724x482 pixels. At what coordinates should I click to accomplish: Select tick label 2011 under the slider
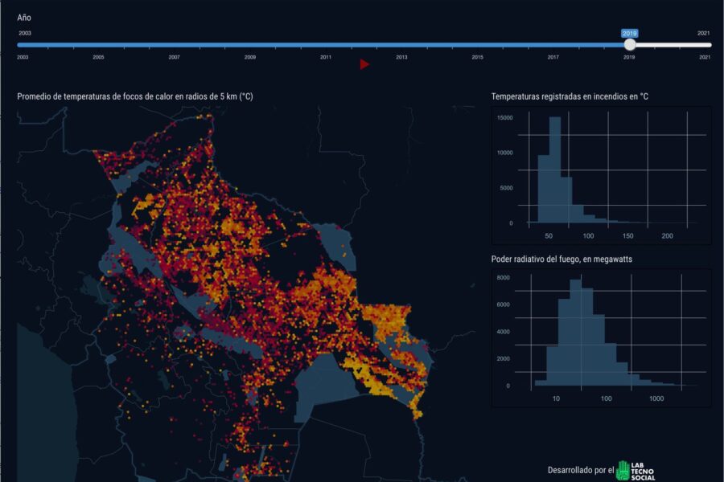326,57
